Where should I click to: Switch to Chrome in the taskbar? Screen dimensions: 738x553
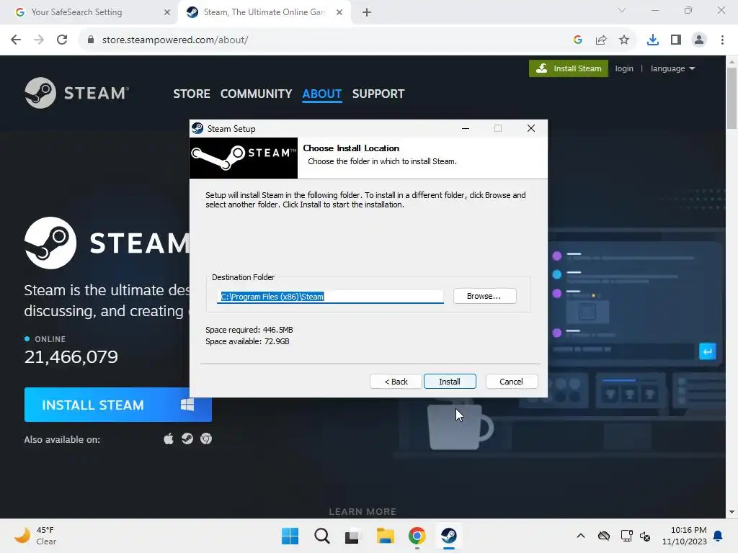pyautogui.click(x=417, y=536)
